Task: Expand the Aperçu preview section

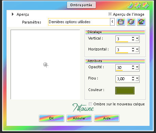Action: click(x=13, y=14)
